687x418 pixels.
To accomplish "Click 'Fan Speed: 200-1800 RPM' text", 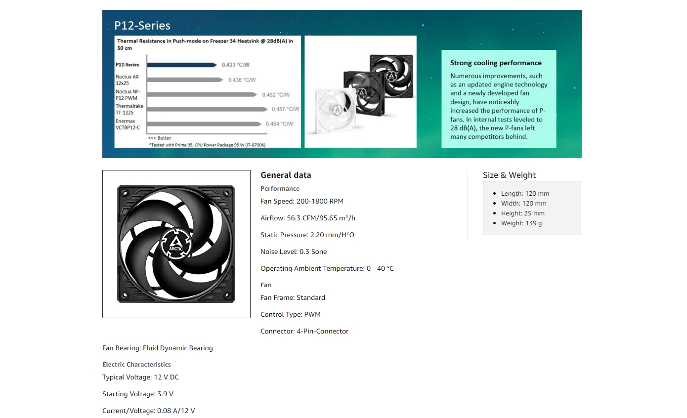I will point(302,201).
